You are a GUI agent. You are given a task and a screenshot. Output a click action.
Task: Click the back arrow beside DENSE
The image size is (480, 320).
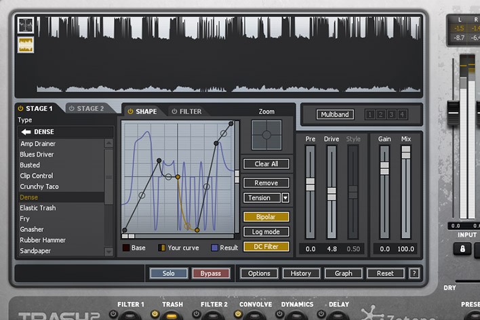pyautogui.click(x=26, y=132)
